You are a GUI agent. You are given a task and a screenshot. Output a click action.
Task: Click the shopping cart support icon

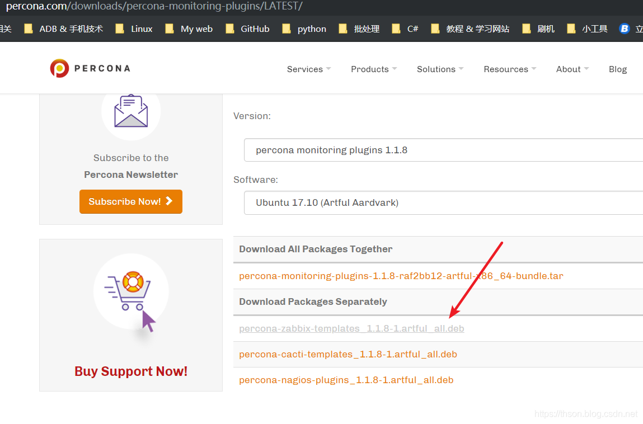click(x=131, y=292)
